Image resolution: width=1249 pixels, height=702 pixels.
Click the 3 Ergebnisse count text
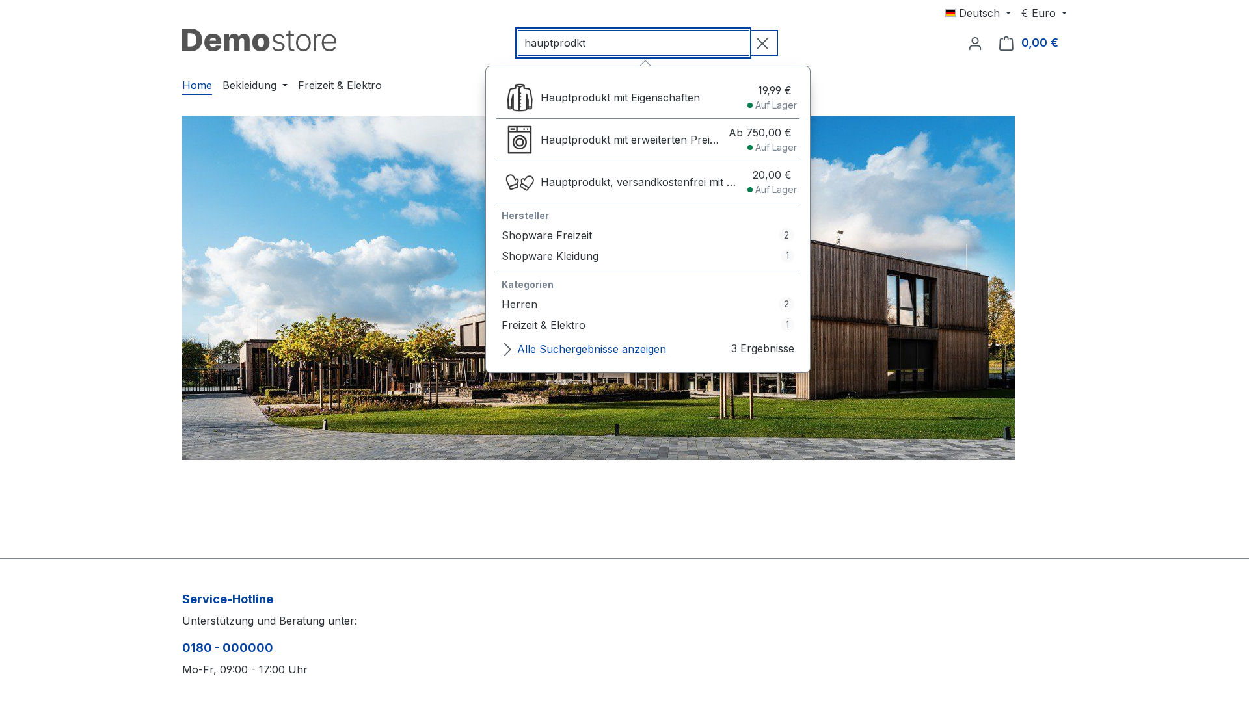[x=762, y=348]
